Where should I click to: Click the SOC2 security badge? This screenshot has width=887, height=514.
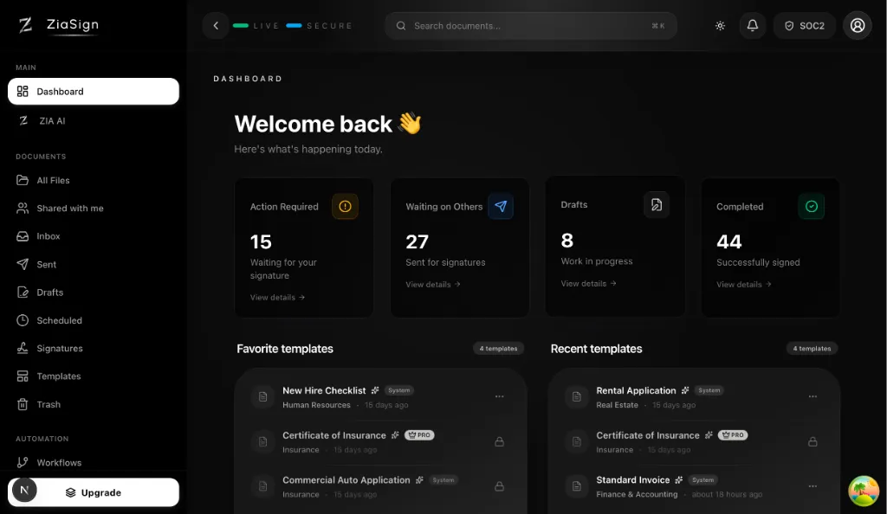pyautogui.click(x=804, y=26)
